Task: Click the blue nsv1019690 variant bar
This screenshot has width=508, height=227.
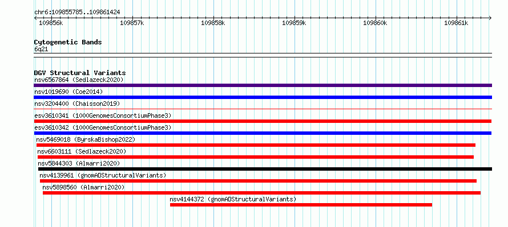Action: coord(263,97)
